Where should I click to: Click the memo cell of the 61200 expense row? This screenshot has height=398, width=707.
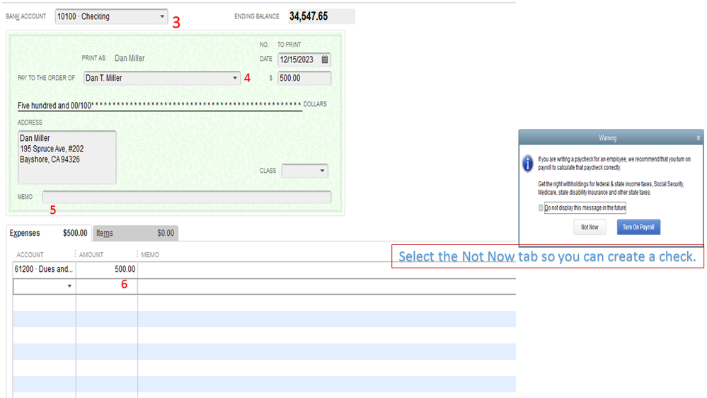326,269
